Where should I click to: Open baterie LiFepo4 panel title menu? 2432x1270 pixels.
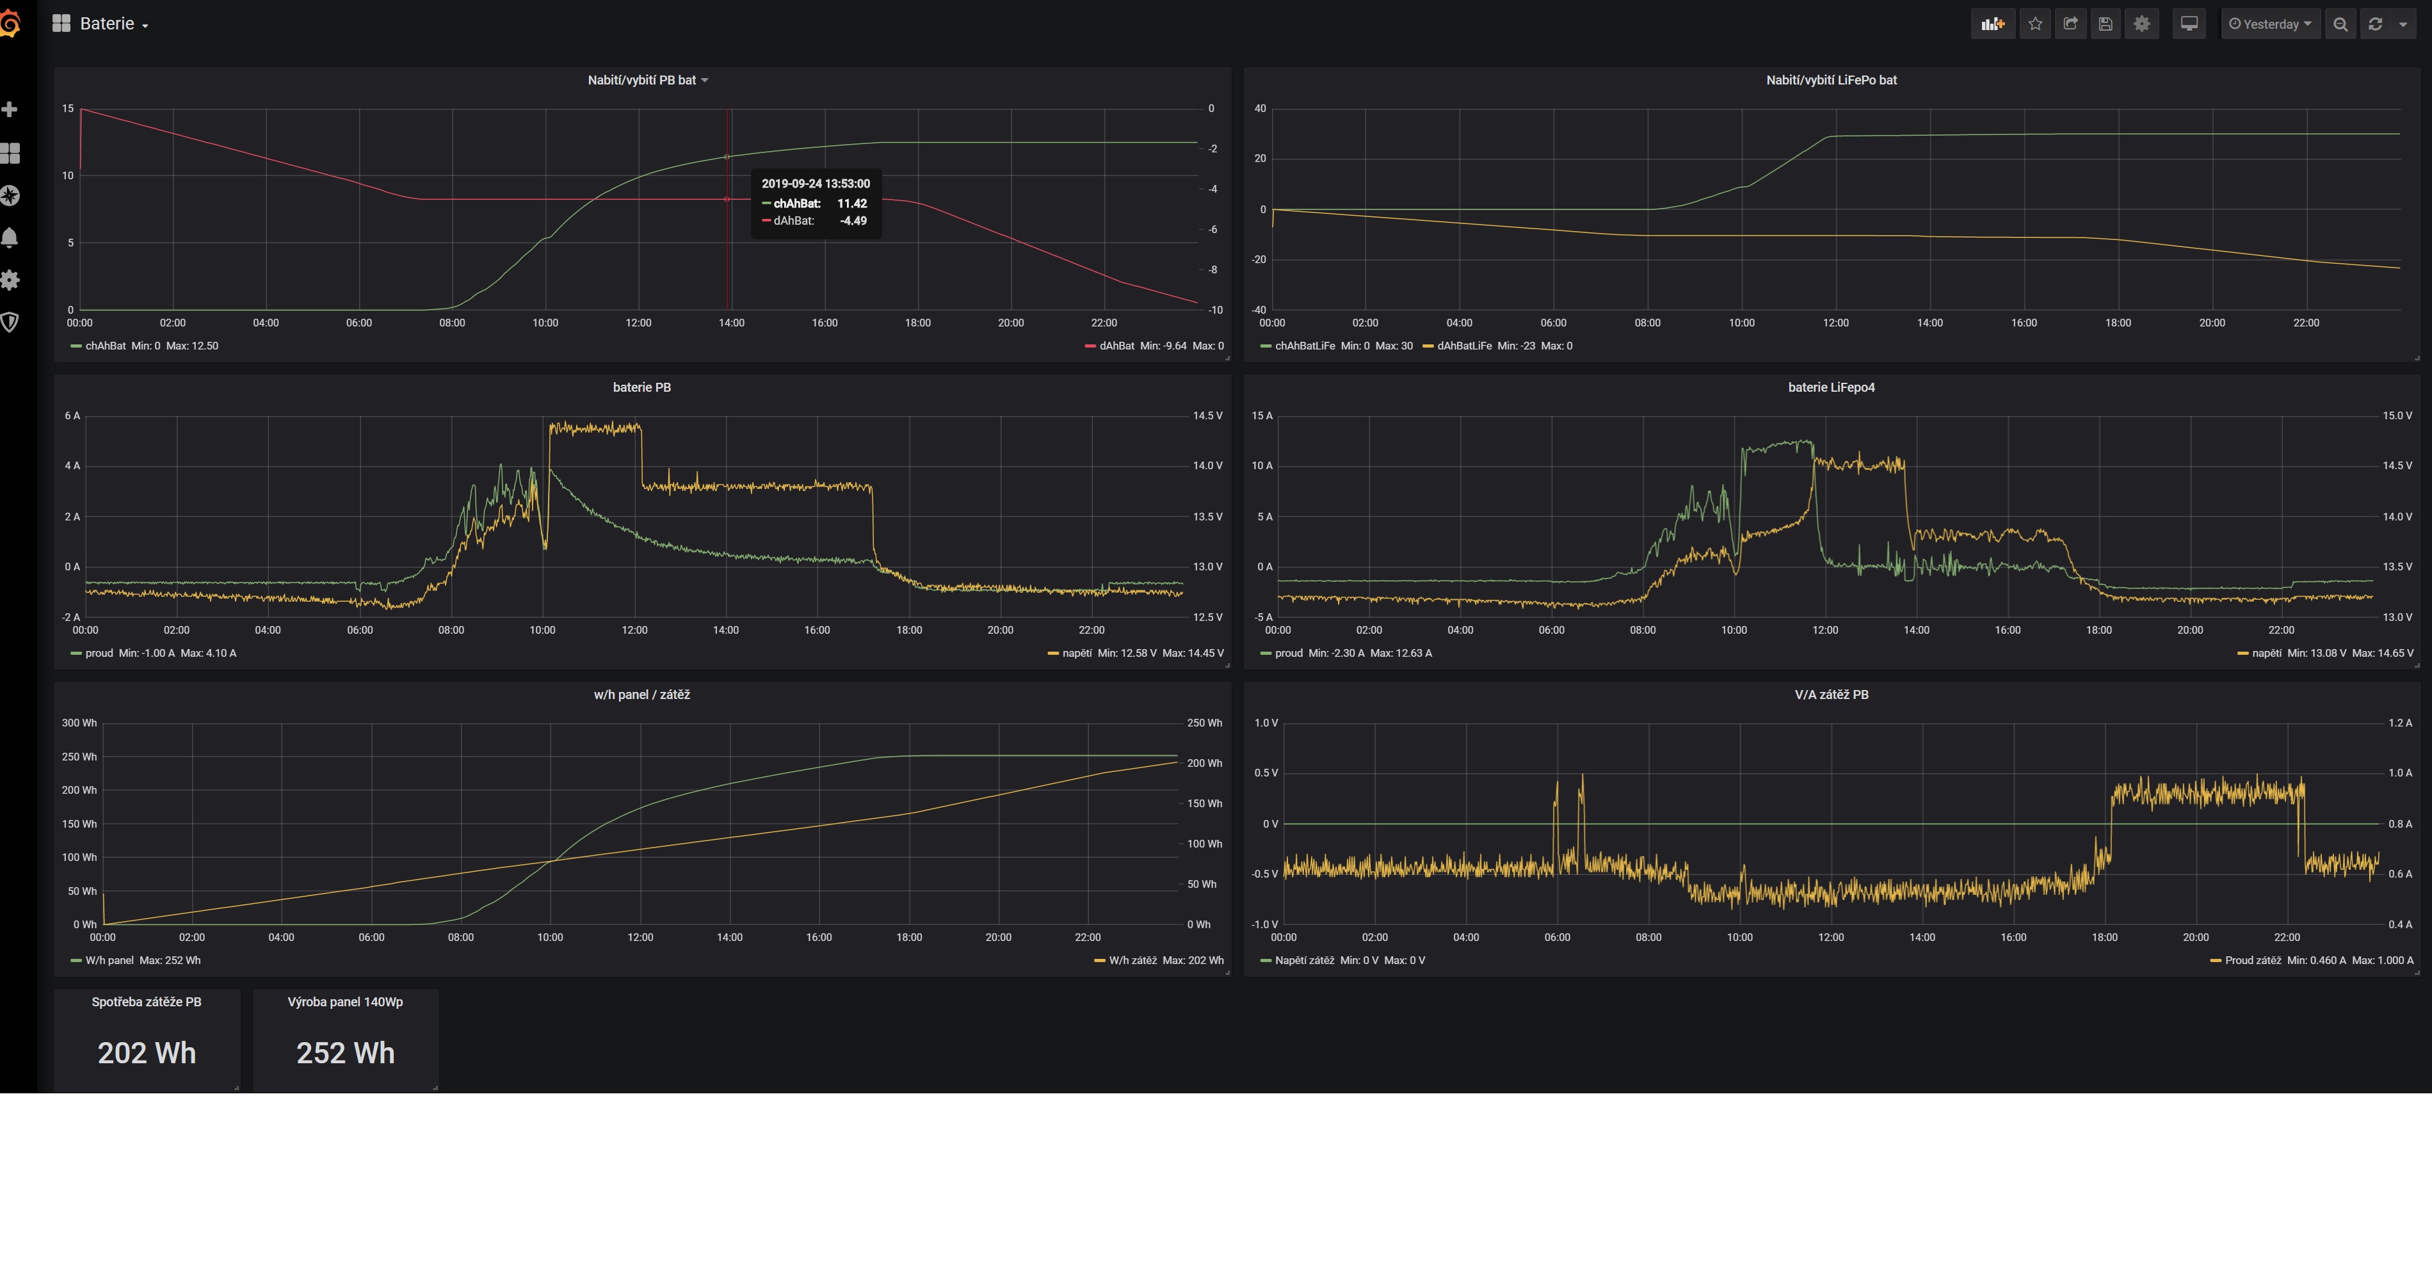coord(1831,387)
